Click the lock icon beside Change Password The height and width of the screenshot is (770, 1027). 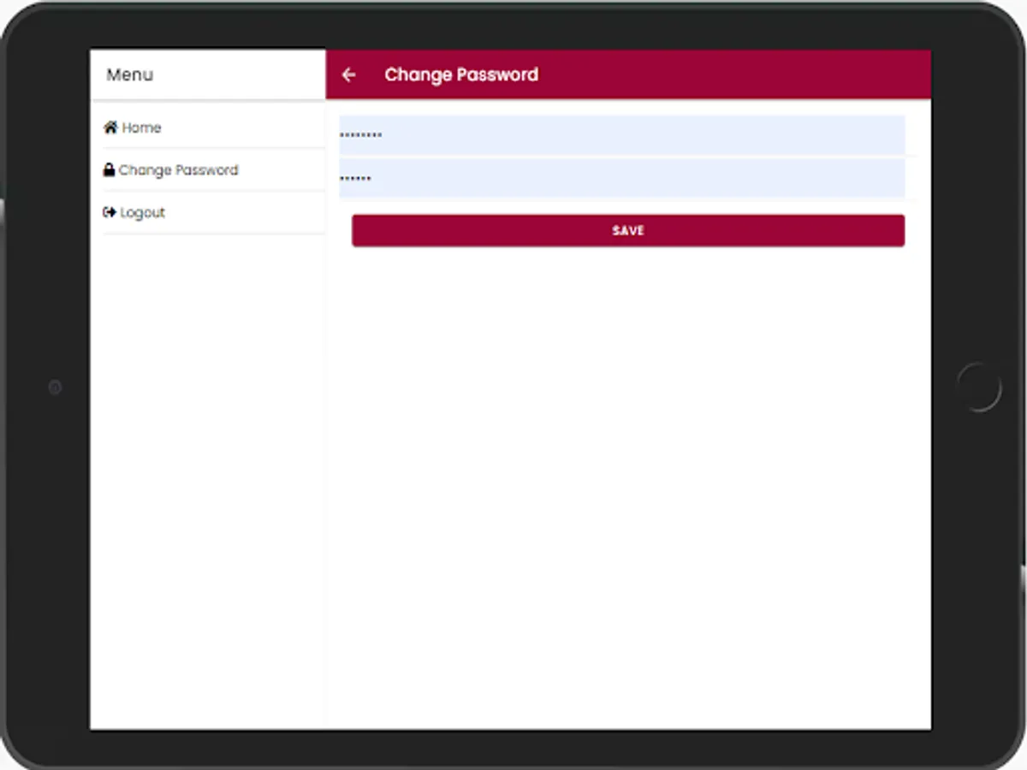[109, 170]
